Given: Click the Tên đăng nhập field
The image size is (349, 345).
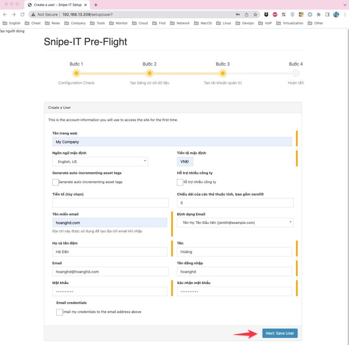Looking at the screenshot, I should coord(234,271).
